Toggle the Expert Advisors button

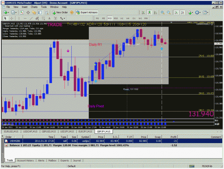87,13
